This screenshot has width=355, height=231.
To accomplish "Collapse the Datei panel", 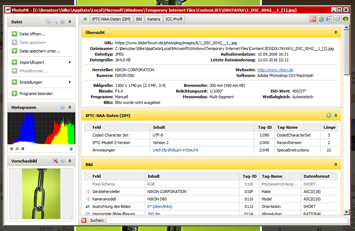I will [x=70, y=22].
